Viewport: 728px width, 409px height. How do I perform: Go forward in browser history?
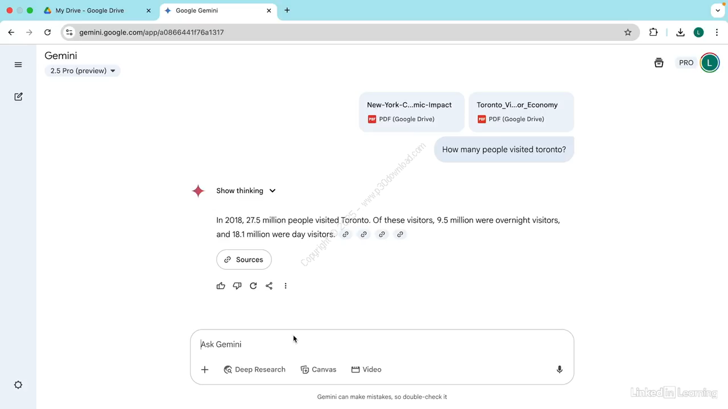click(x=30, y=32)
